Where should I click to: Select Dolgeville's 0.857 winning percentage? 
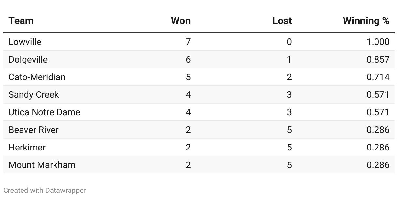(378, 60)
